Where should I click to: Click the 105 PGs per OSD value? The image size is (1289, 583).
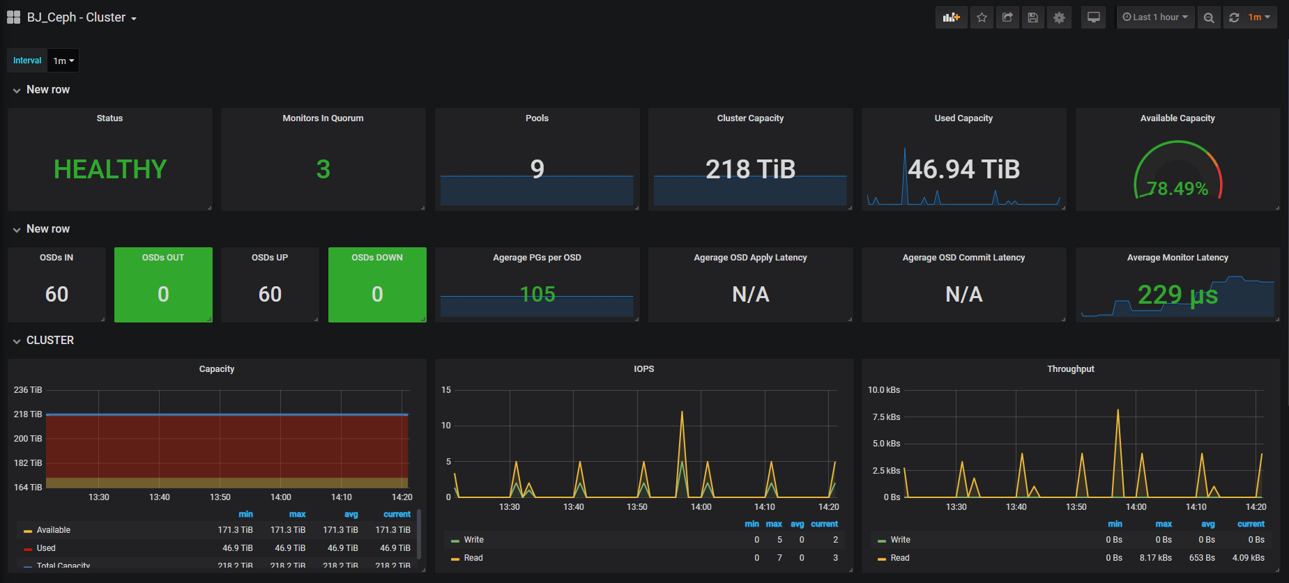[537, 295]
